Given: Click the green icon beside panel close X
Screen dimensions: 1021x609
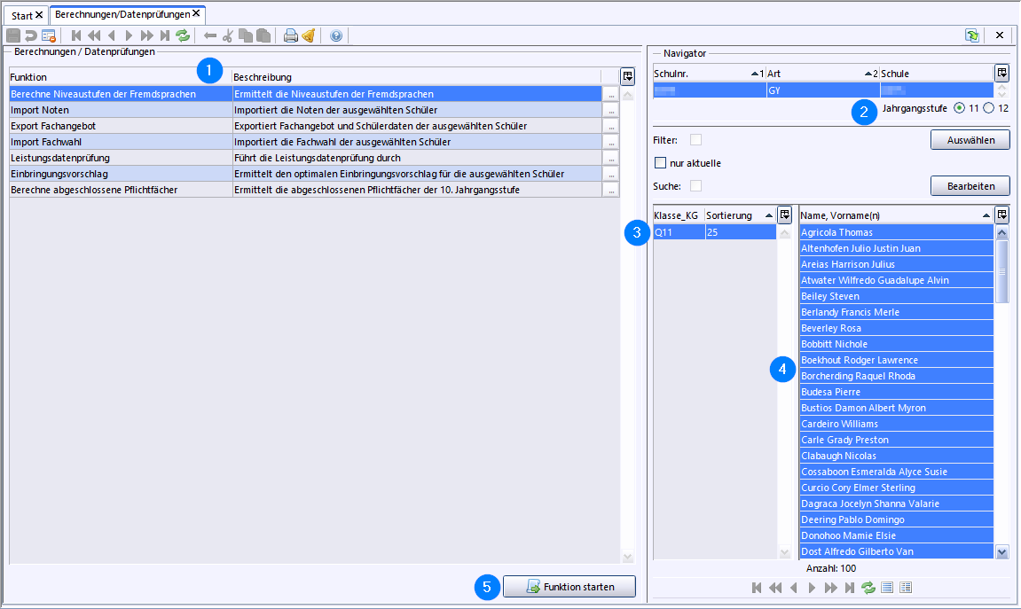Looking at the screenshot, I should click(972, 35).
